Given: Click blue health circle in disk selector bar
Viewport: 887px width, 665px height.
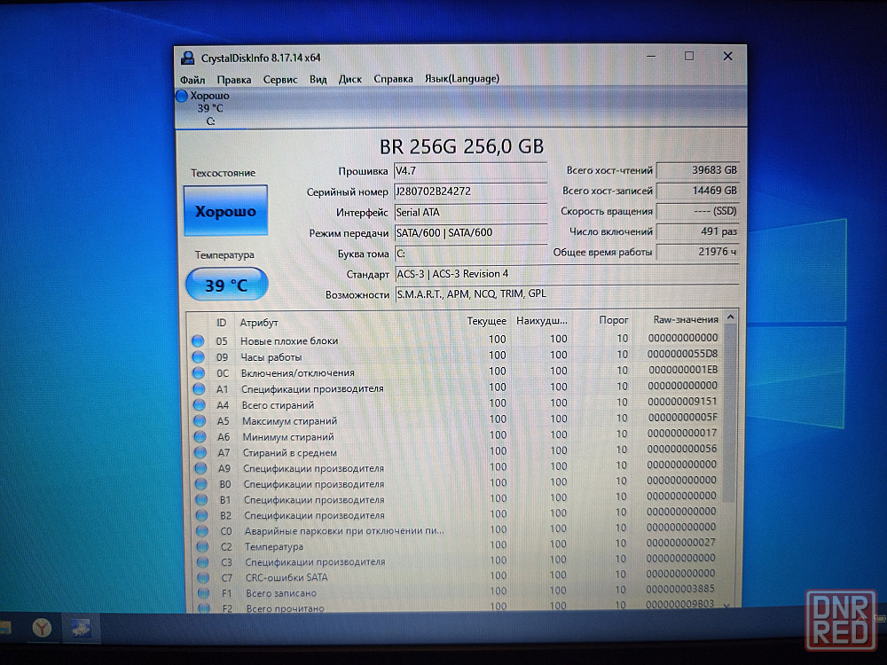Looking at the screenshot, I should (183, 96).
